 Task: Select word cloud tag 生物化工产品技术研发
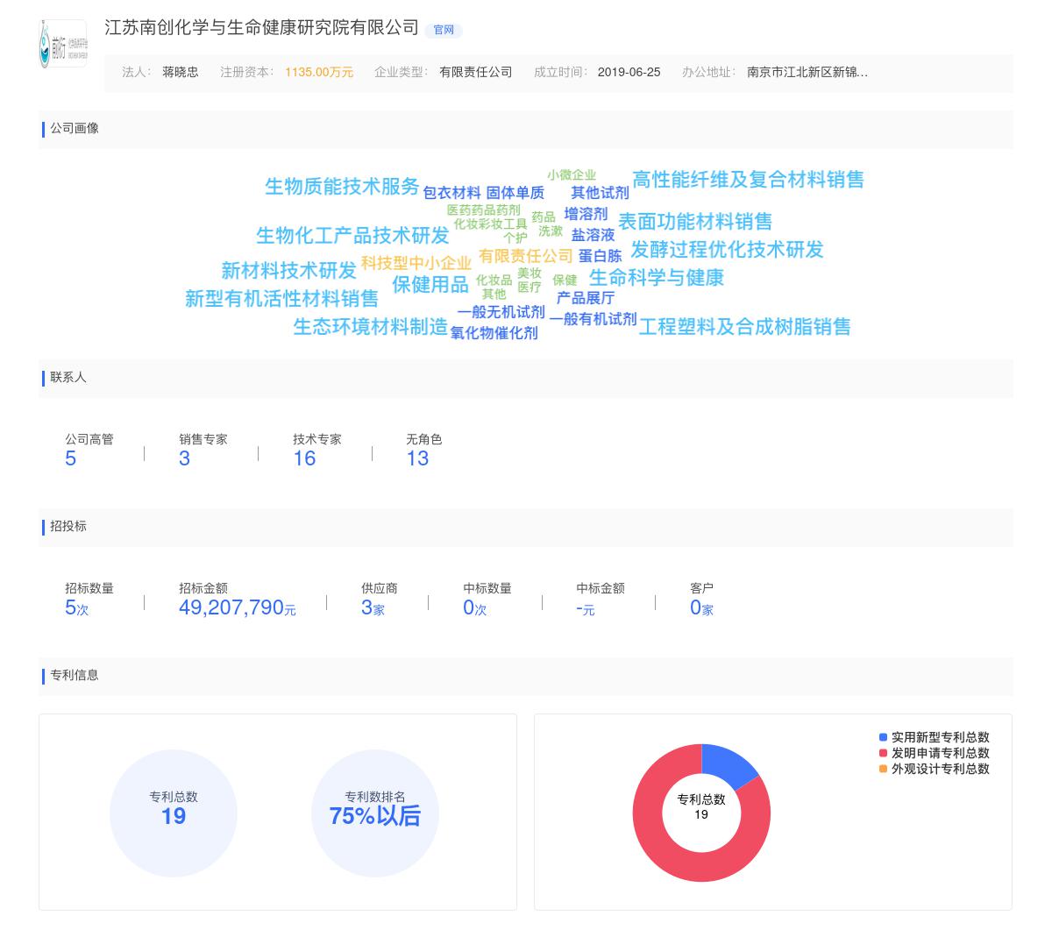click(352, 235)
